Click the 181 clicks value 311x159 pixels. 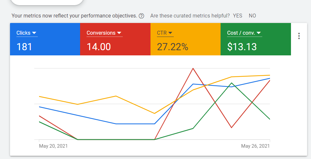coord(24,47)
